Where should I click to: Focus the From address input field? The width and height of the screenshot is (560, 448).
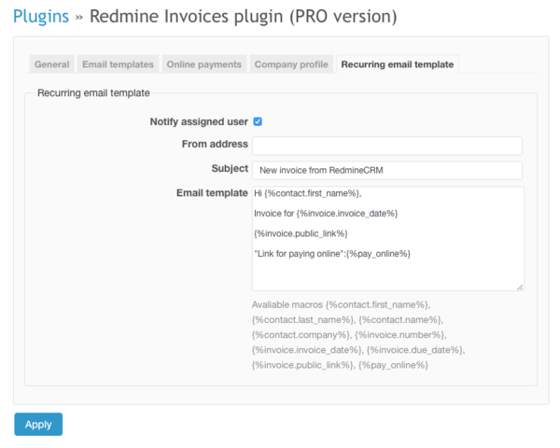[x=386, y=146]
